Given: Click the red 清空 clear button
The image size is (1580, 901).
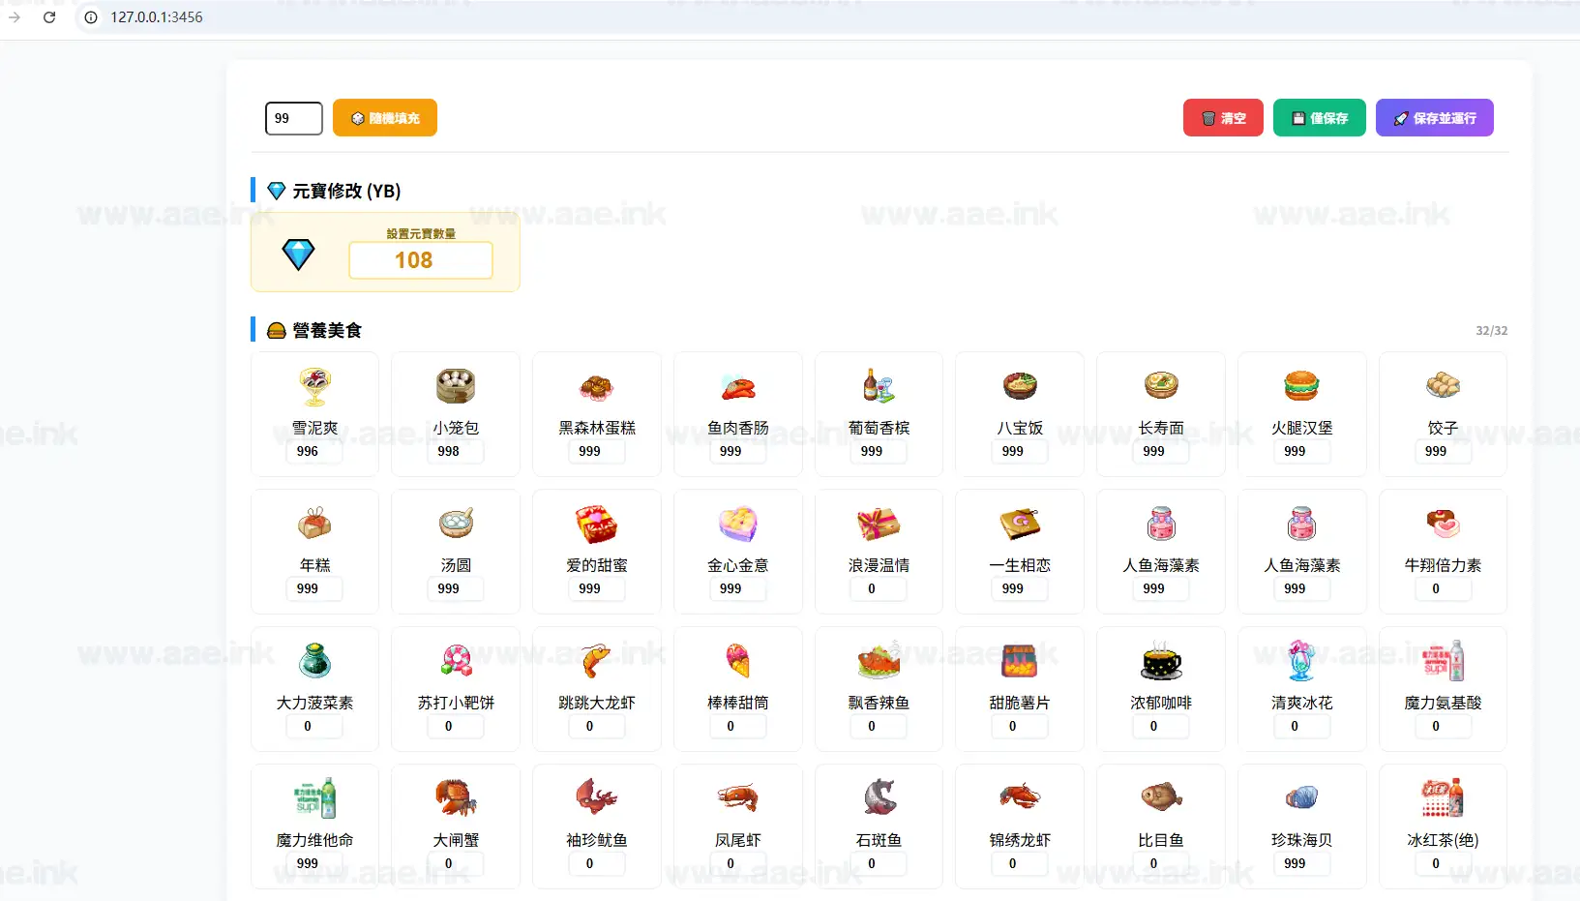Looking at the screenshot, I should pyautogui.click(x=1223, y=118).
